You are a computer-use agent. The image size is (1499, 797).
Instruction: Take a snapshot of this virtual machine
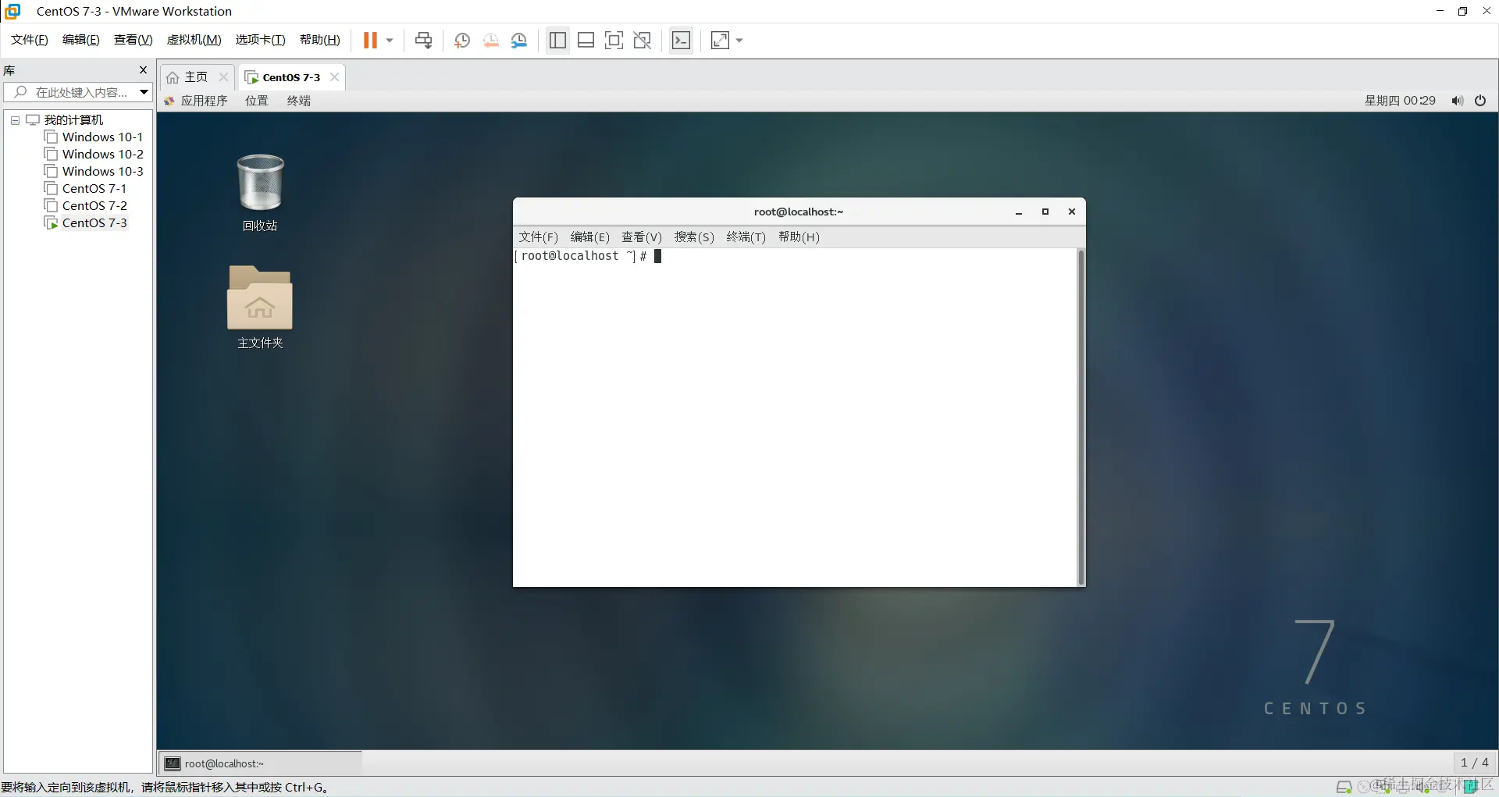pos(462,41)
